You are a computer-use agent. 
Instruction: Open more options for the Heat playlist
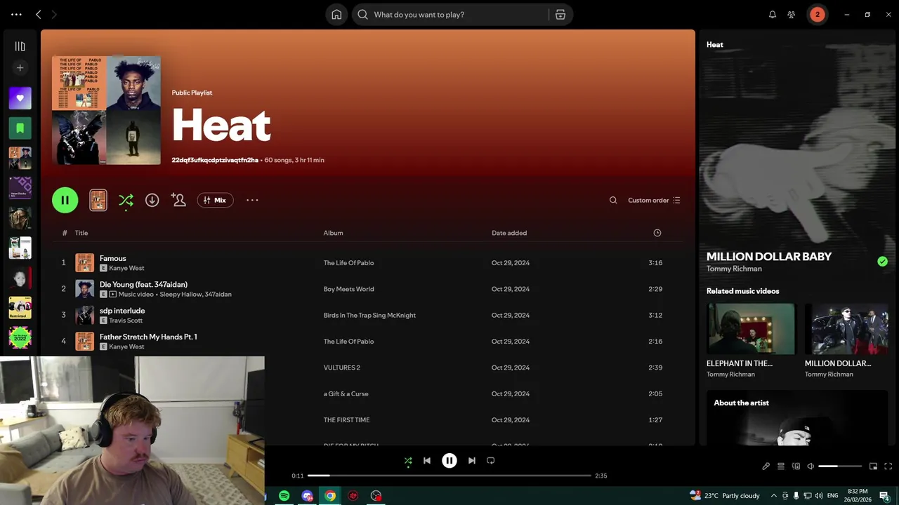coord(252,200)
